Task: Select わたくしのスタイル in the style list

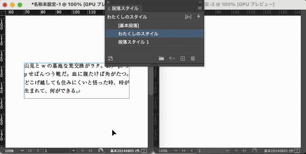Action: (x=138, y=34)
